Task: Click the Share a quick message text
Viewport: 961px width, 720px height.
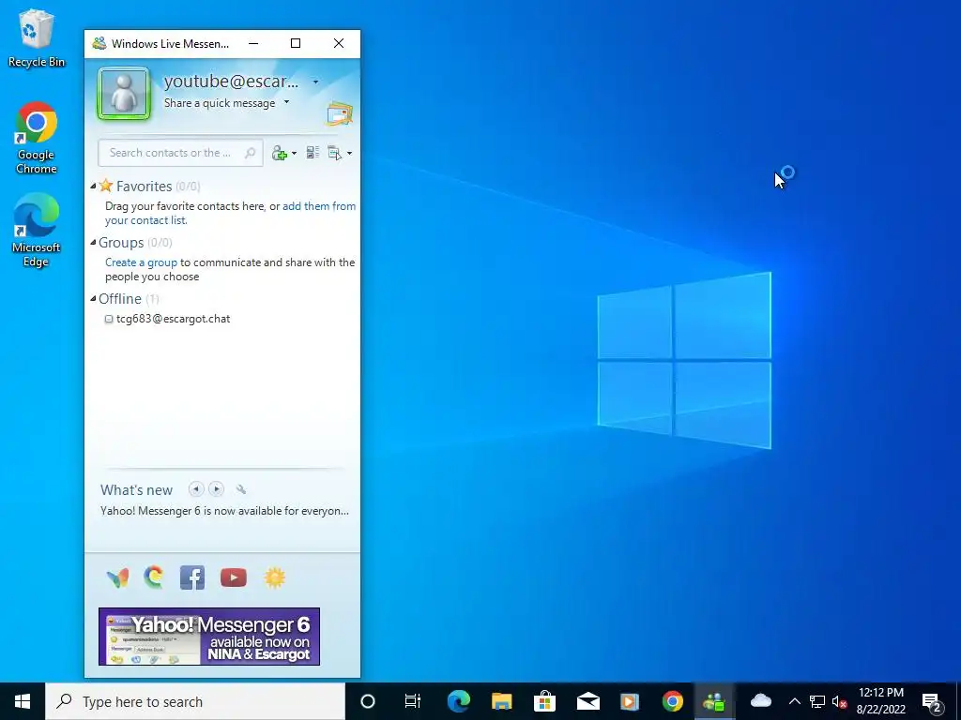Action: pos(220,103)
